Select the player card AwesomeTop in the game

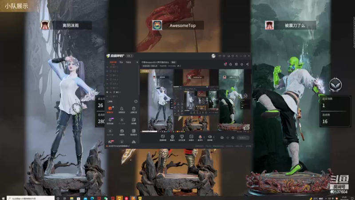pyautogui.click(x=178, y=25)
